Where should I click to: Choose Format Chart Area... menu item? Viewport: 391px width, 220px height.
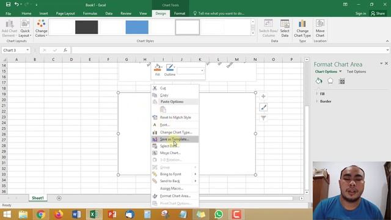[x=175, y=196]
